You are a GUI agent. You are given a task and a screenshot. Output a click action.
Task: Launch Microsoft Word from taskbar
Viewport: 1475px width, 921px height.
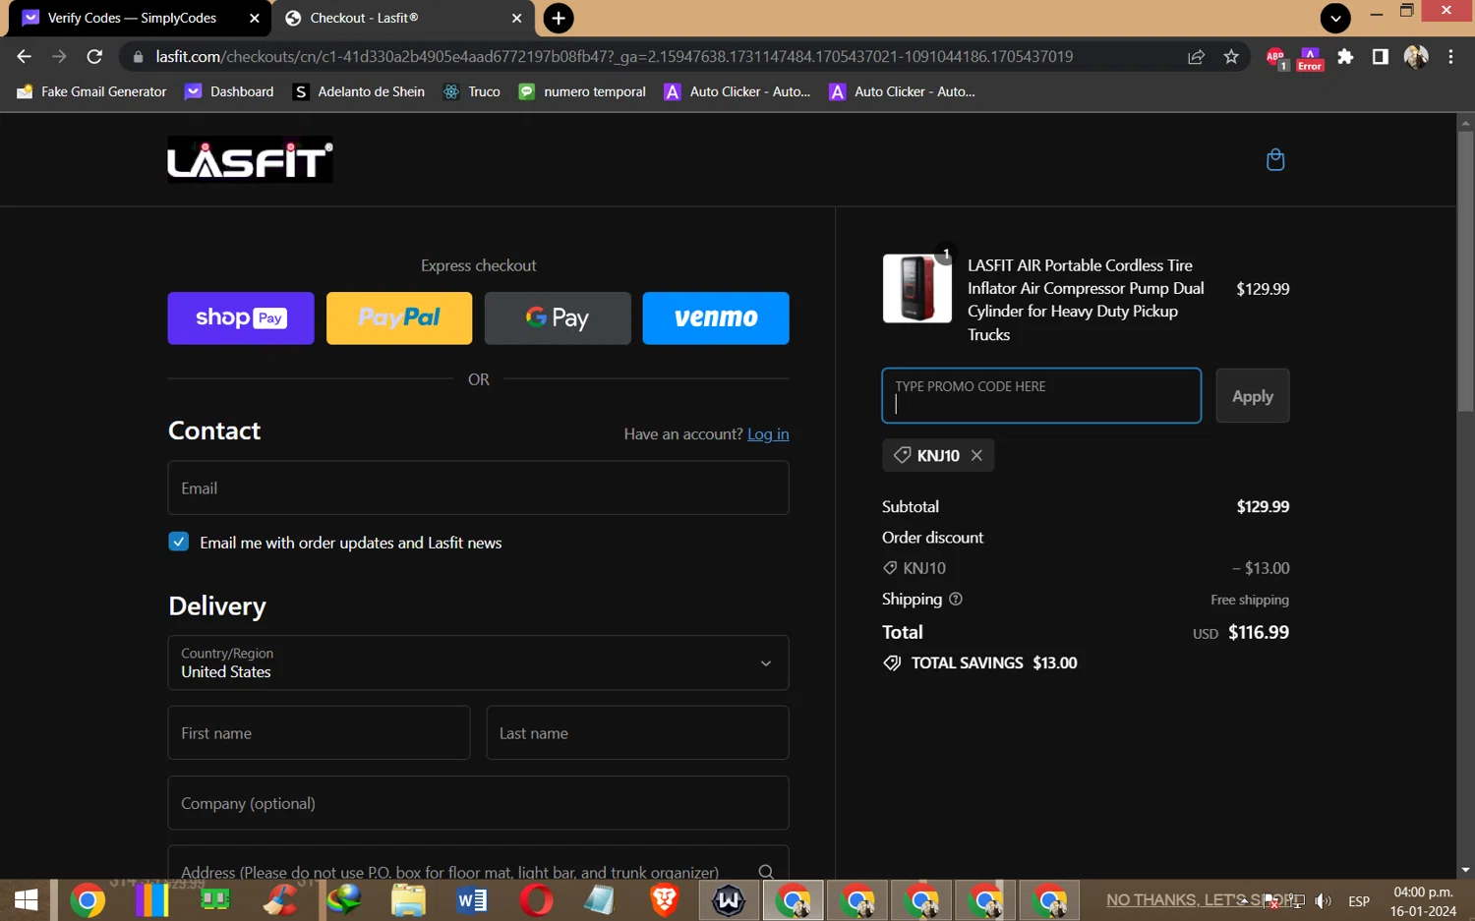click(x=472, y=899)
